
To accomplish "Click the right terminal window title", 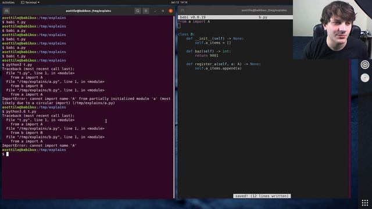I will (264, 10).
